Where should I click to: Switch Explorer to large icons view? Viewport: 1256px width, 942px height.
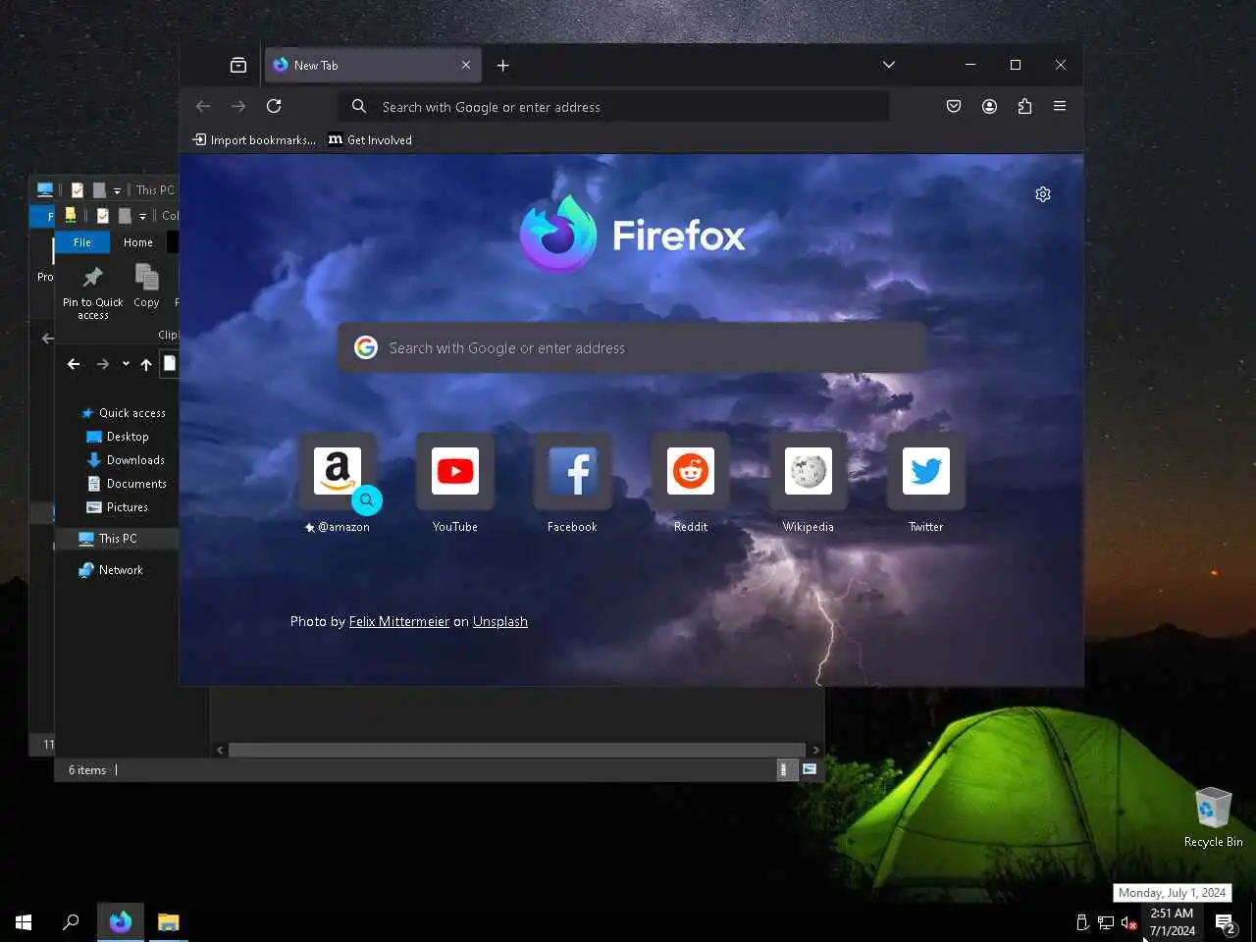point(810,769)
